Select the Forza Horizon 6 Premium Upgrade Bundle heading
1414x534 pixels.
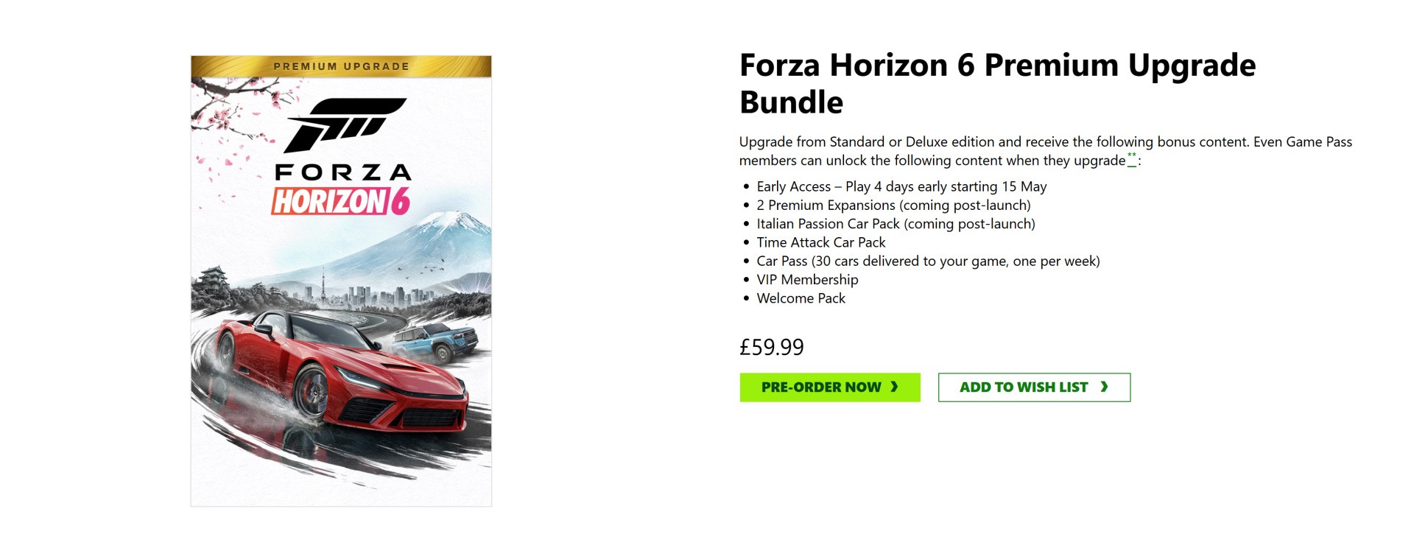997,83
